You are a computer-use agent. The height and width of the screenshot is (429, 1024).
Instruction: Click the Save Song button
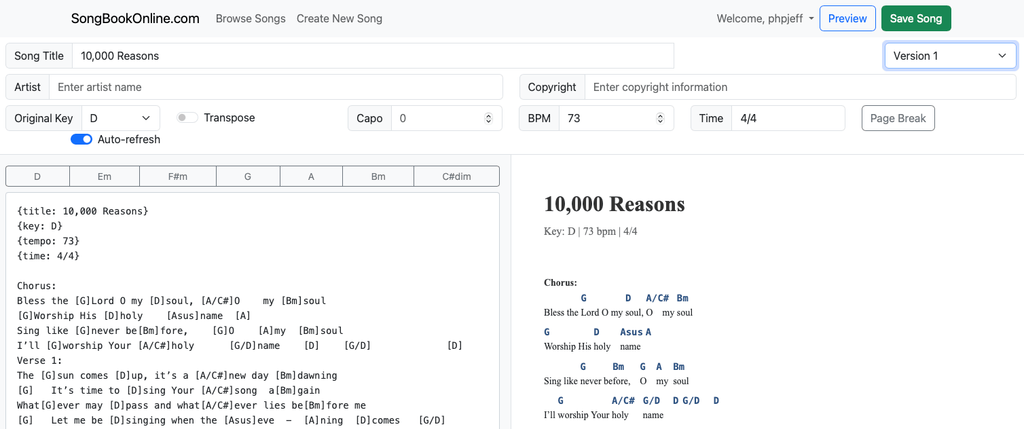[916, 18]
